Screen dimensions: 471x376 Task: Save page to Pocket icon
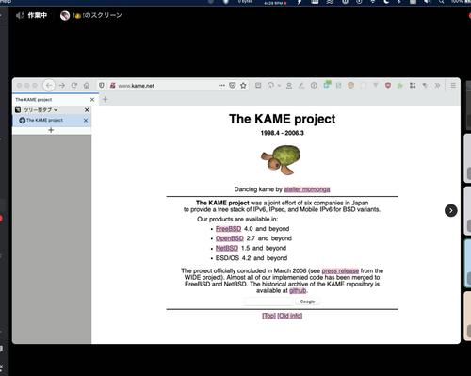(233, 85)
